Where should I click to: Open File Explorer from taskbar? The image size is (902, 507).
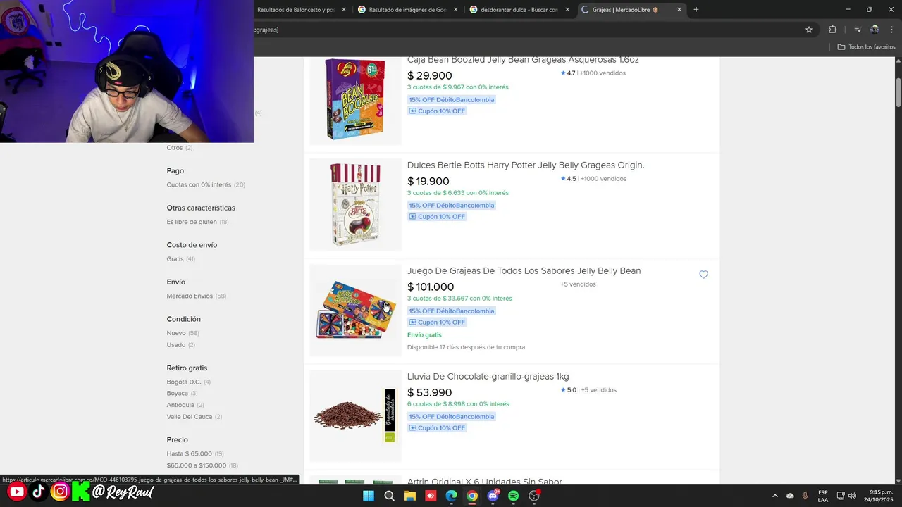[x=410, y=496]
